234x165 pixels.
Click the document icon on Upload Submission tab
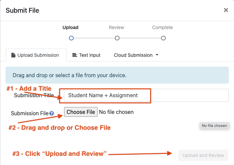coord(13,55)
